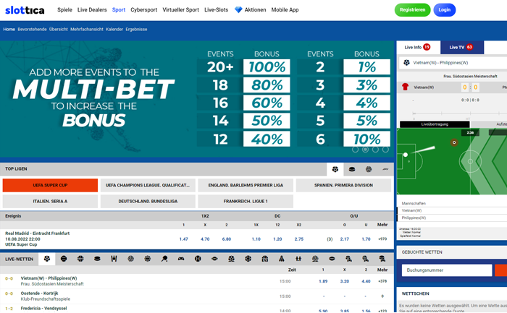Image resolution: width=507 pixels, height=313 pixels.
Task: Click the diamond icon beside Aktionen
Action: coord(238,10)
